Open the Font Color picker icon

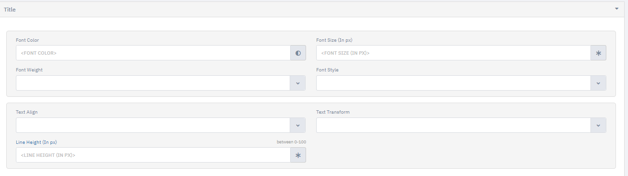click(x=298, y=53)
